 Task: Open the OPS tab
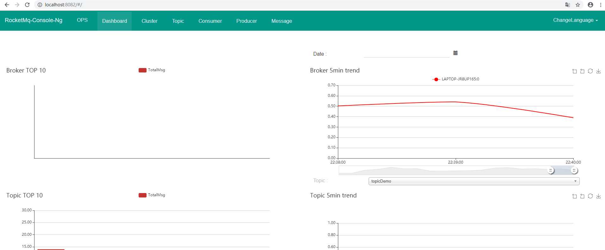tap(82, 20)
